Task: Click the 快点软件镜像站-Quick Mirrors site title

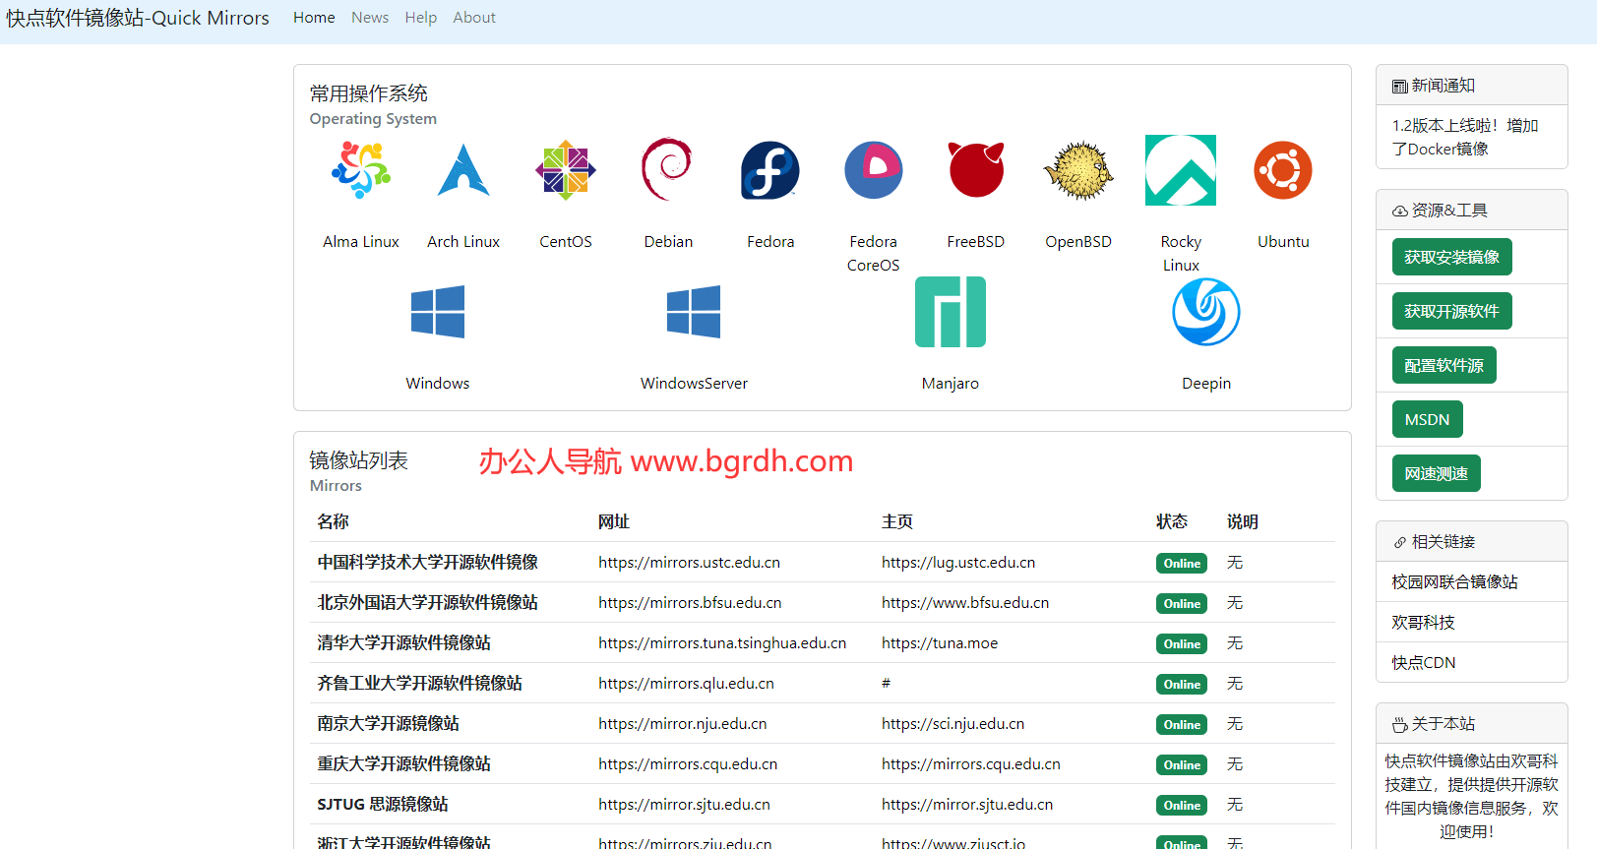Action: (138, 19)
